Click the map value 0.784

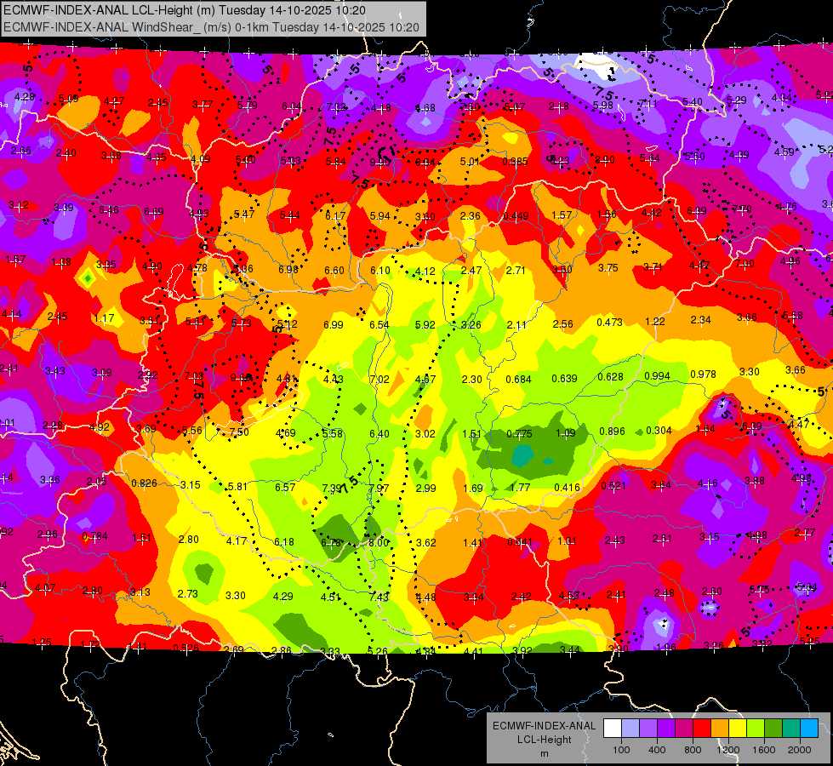(95, 536)
